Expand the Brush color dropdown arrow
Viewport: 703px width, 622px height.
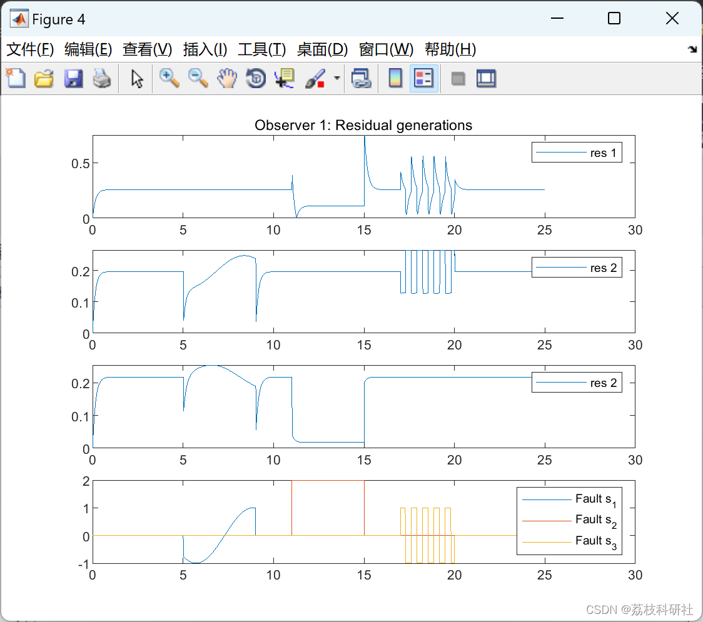tap(336, 78)
